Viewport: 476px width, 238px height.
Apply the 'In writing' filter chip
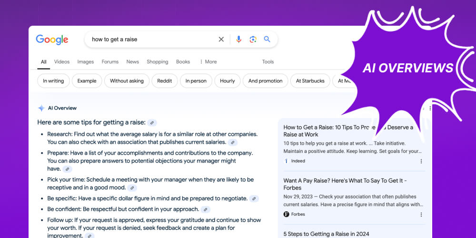coord(53,81)
